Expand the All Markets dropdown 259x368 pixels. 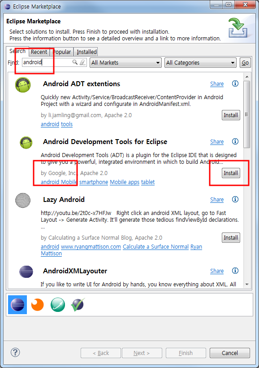[x=125, y=63]
